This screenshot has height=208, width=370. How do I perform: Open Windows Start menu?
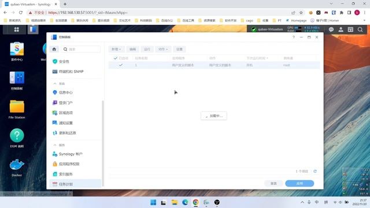(x=153, y=202)
